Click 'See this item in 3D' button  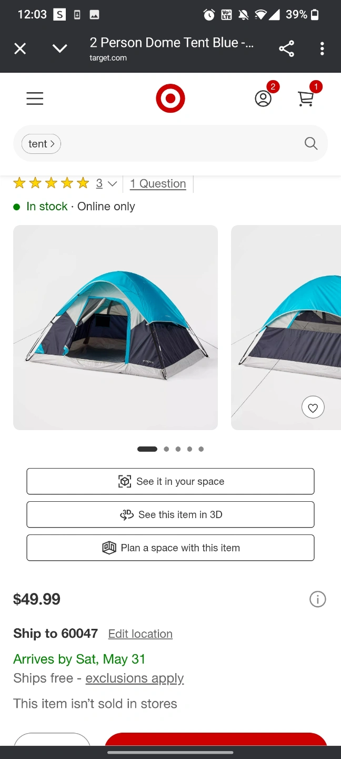tap(170, 514)
